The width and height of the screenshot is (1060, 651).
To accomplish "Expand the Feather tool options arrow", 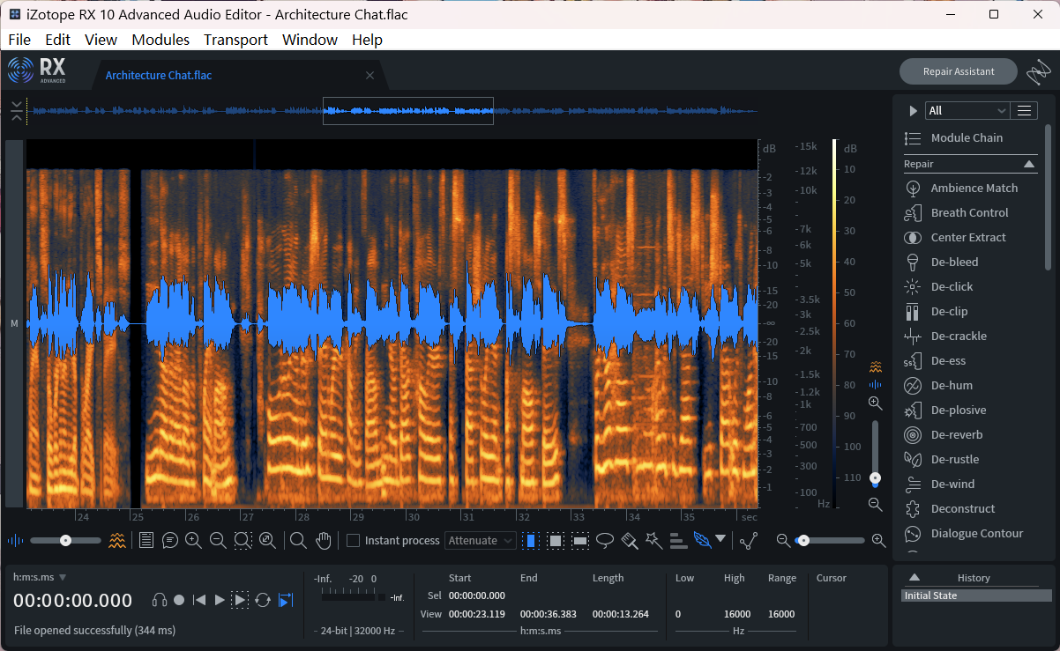I will pyautogui.click(x=720, y=539).
